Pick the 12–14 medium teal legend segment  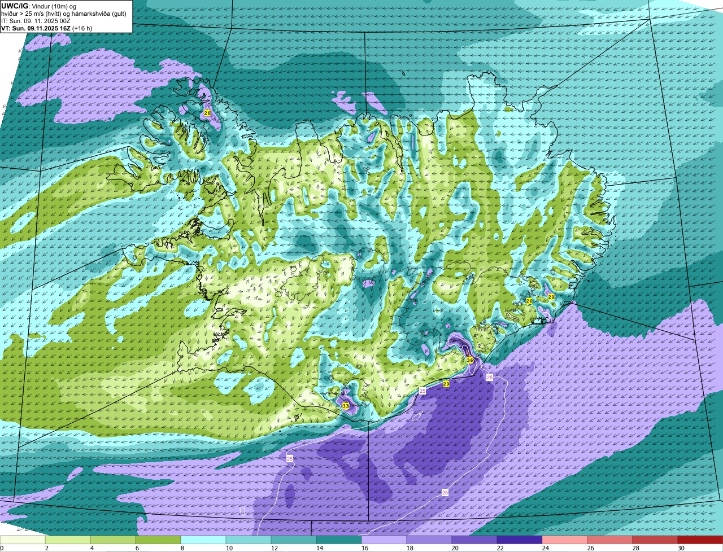tap(294, 540)
